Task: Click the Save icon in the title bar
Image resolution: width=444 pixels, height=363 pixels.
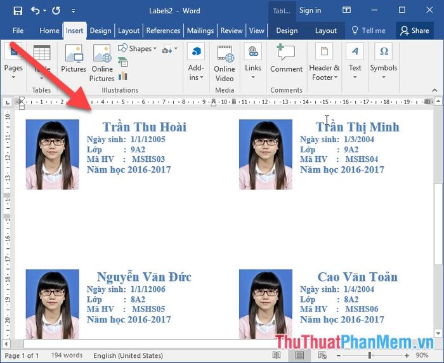Action: pyautogui.click(x=18, y=11)
